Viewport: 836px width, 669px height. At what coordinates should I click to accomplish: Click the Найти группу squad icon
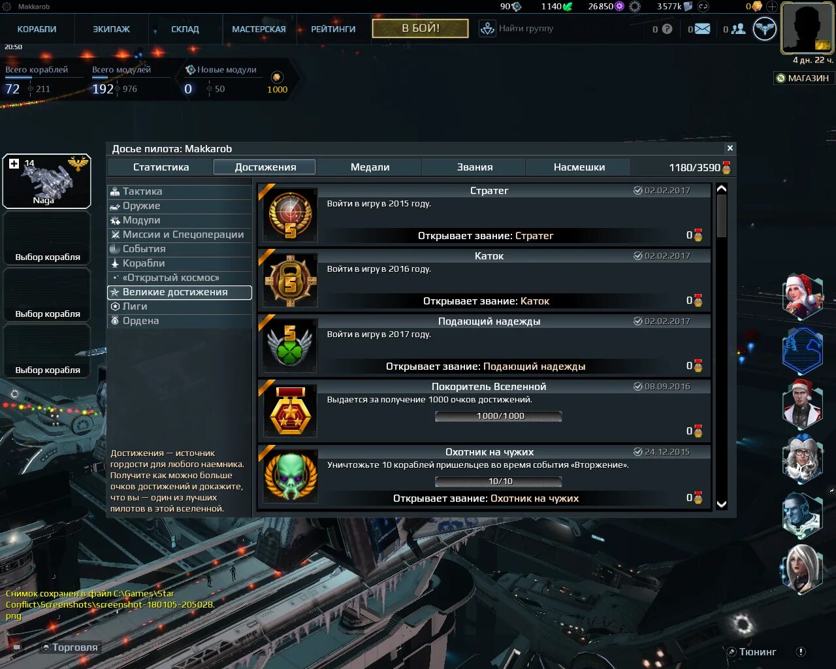(x=487, y=29)
